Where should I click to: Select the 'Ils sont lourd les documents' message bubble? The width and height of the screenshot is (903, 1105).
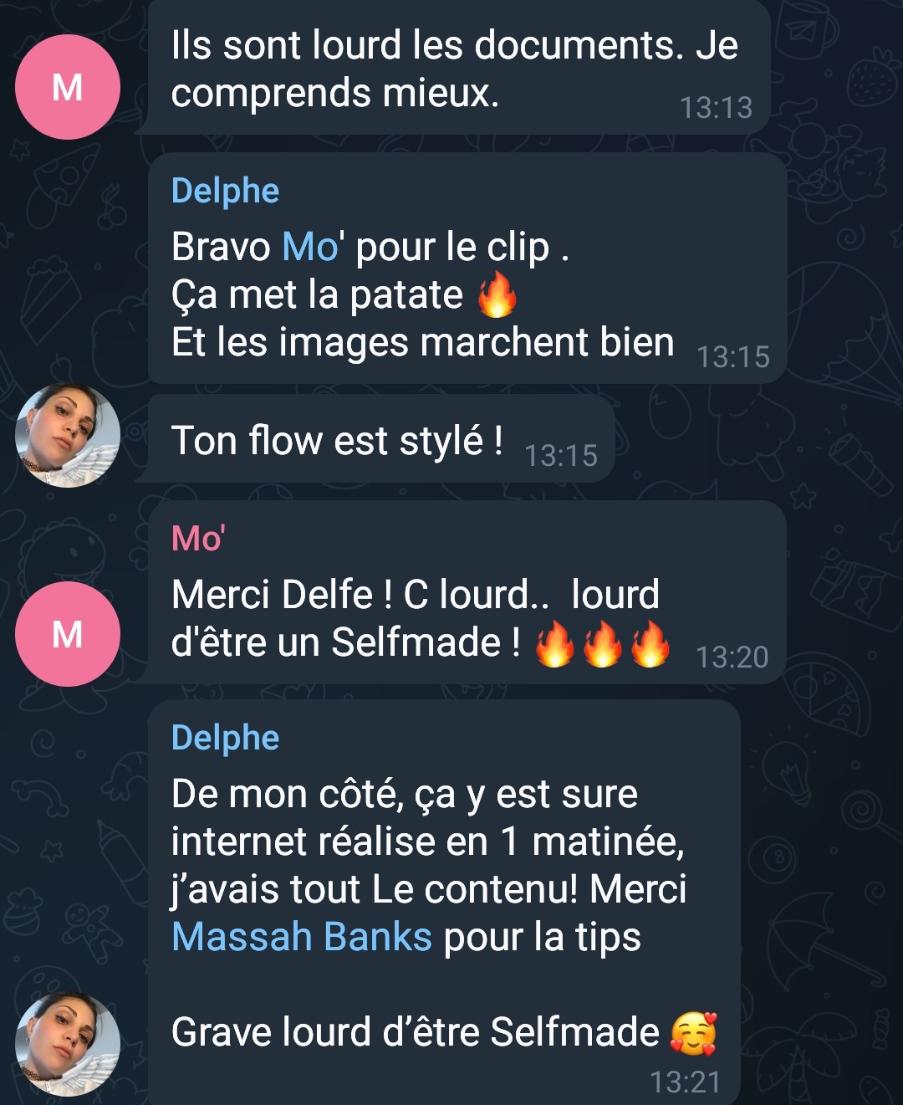458,67
